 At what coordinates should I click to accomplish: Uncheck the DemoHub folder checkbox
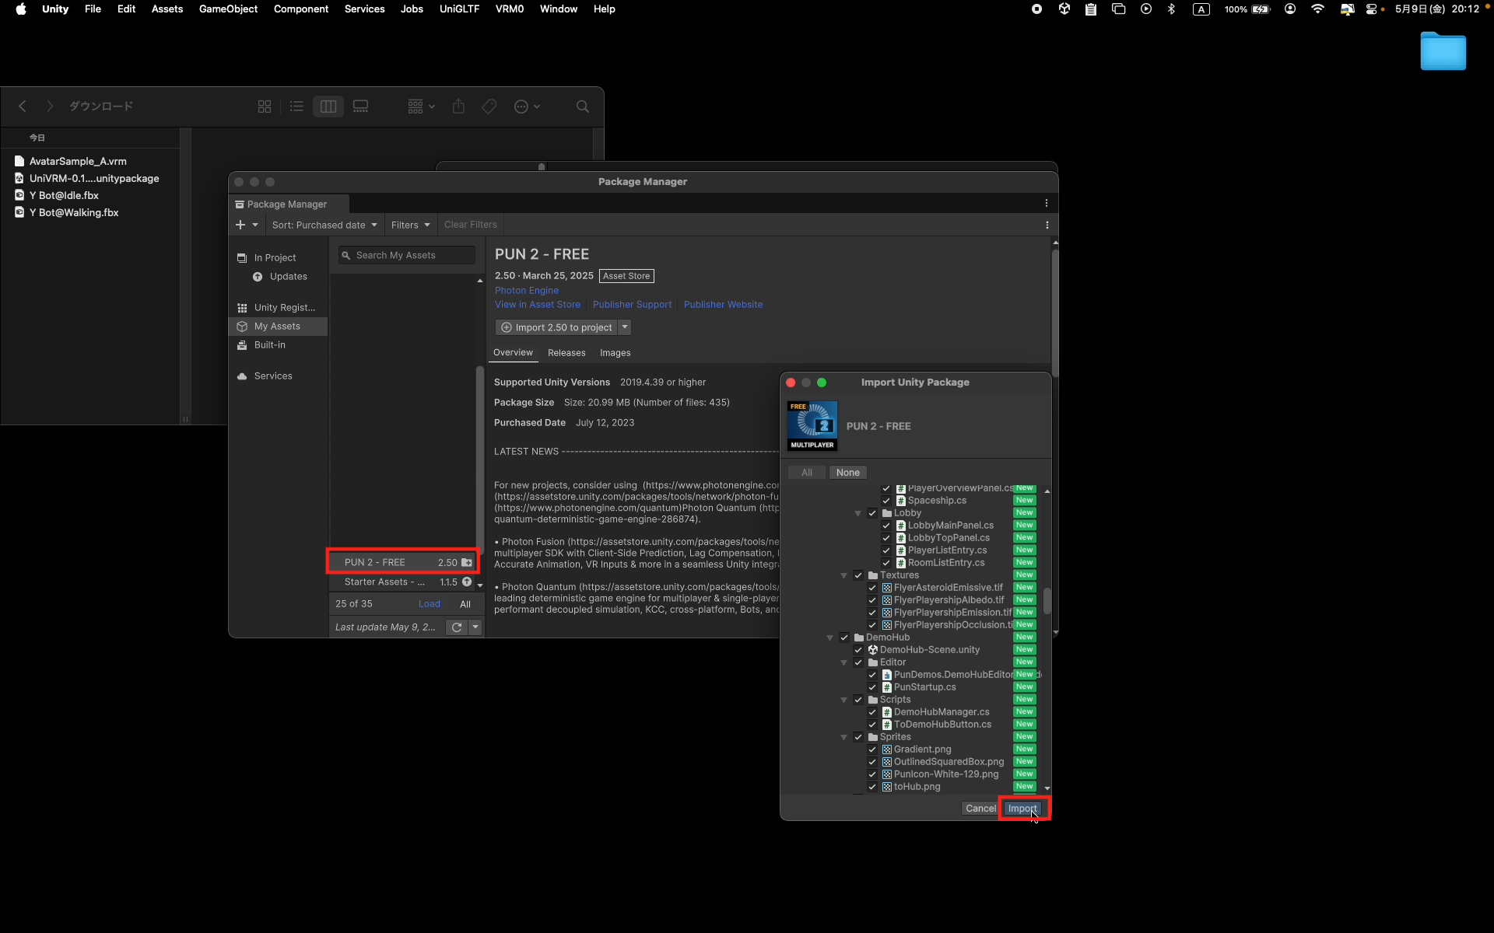point(844,638)
